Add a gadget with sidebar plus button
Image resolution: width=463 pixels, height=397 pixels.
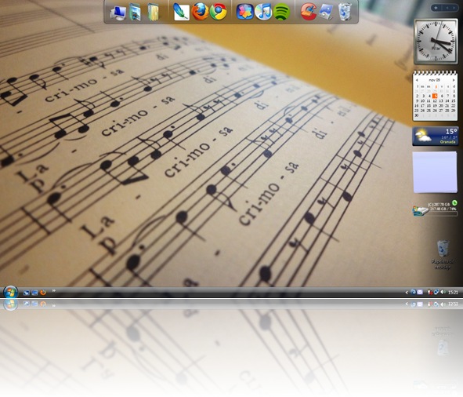click(x=436, y=8)
